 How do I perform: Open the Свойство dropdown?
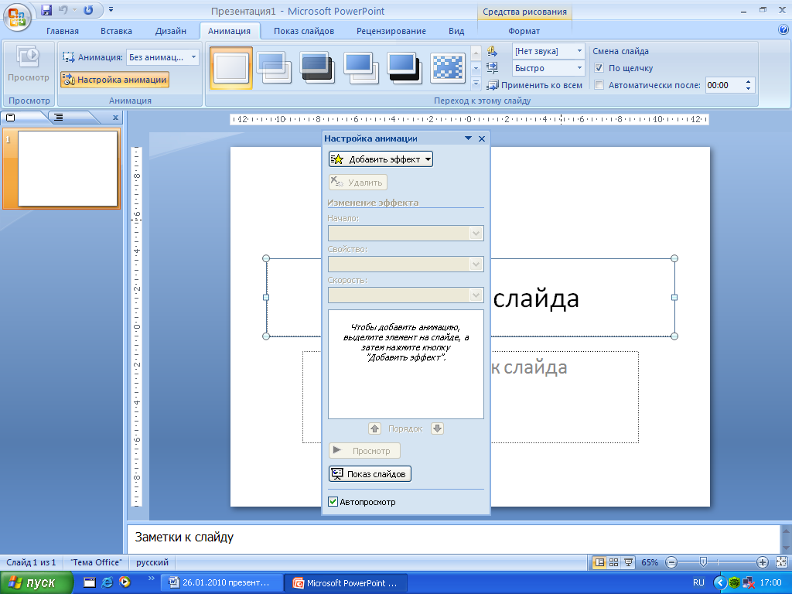click(405, 265)
